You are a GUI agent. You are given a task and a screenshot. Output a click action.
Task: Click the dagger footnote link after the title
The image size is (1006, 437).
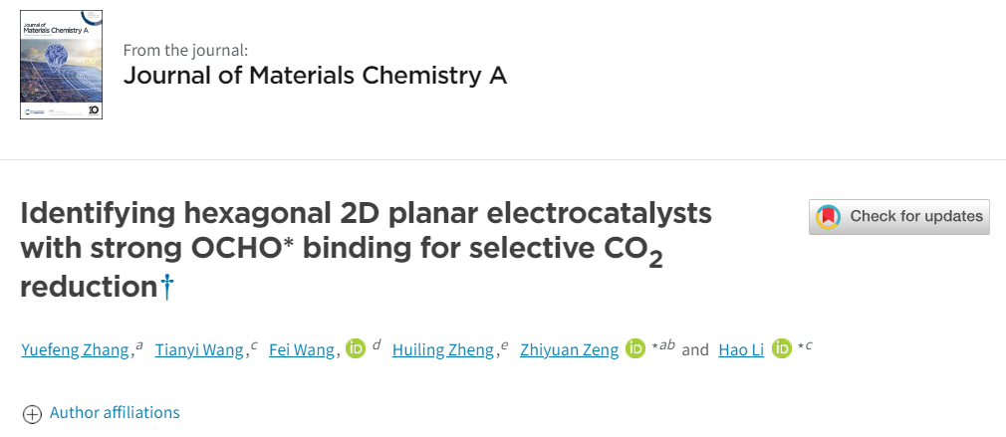(x=167, y=288)
